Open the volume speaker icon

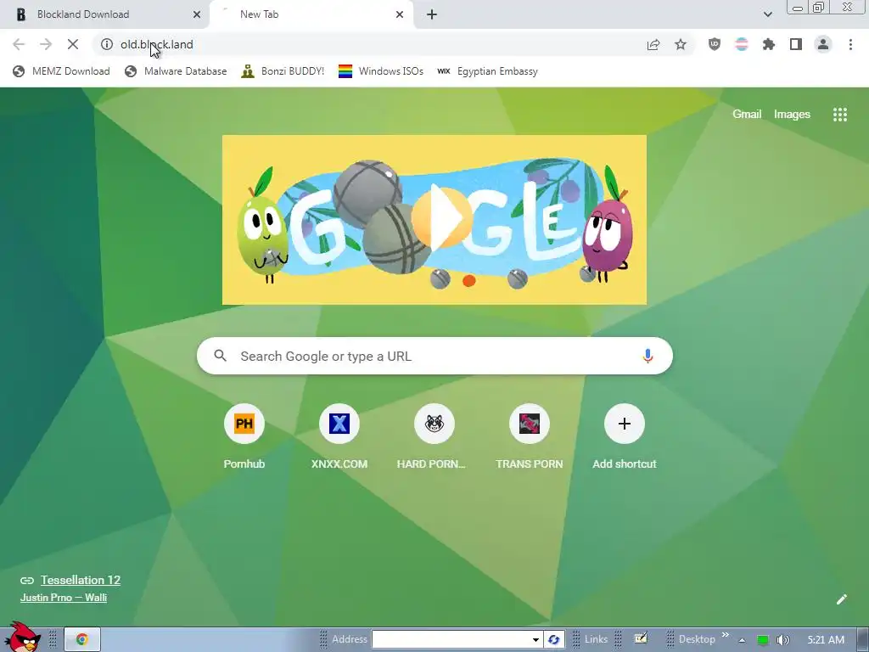point(783,640)
